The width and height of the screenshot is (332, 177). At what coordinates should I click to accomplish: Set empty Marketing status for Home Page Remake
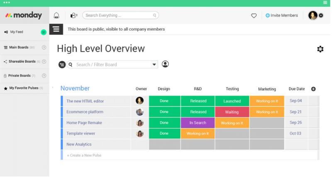267,123
